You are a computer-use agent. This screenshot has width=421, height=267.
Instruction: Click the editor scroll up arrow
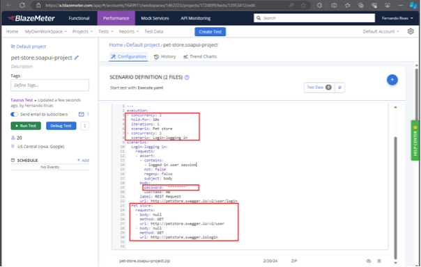pos(395,107)
